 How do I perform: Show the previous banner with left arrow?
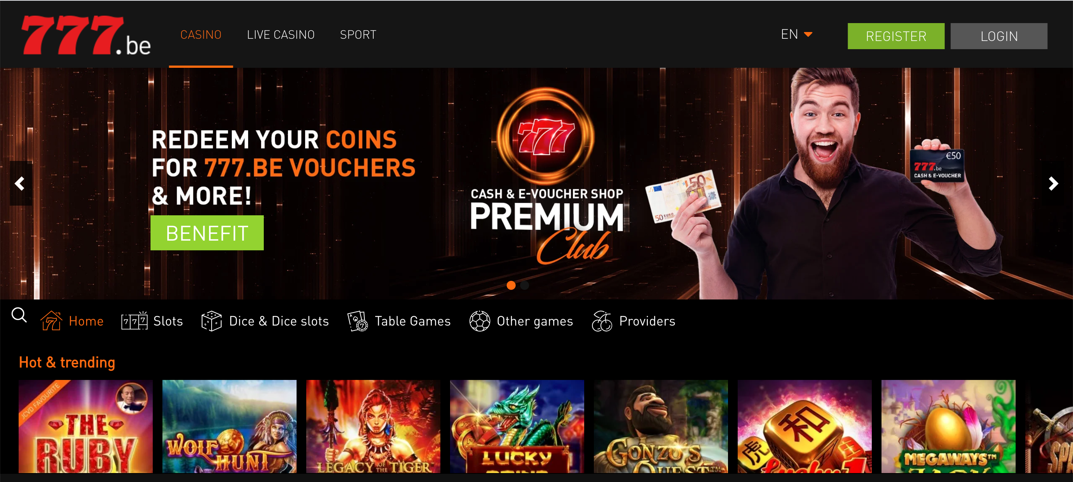20,183
